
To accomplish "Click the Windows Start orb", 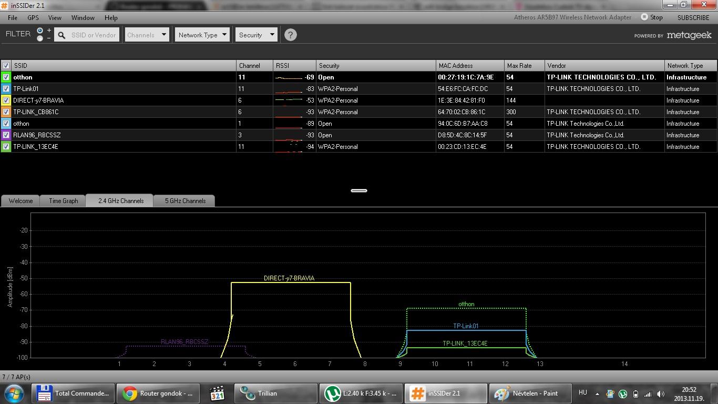I will coord(14,393).
